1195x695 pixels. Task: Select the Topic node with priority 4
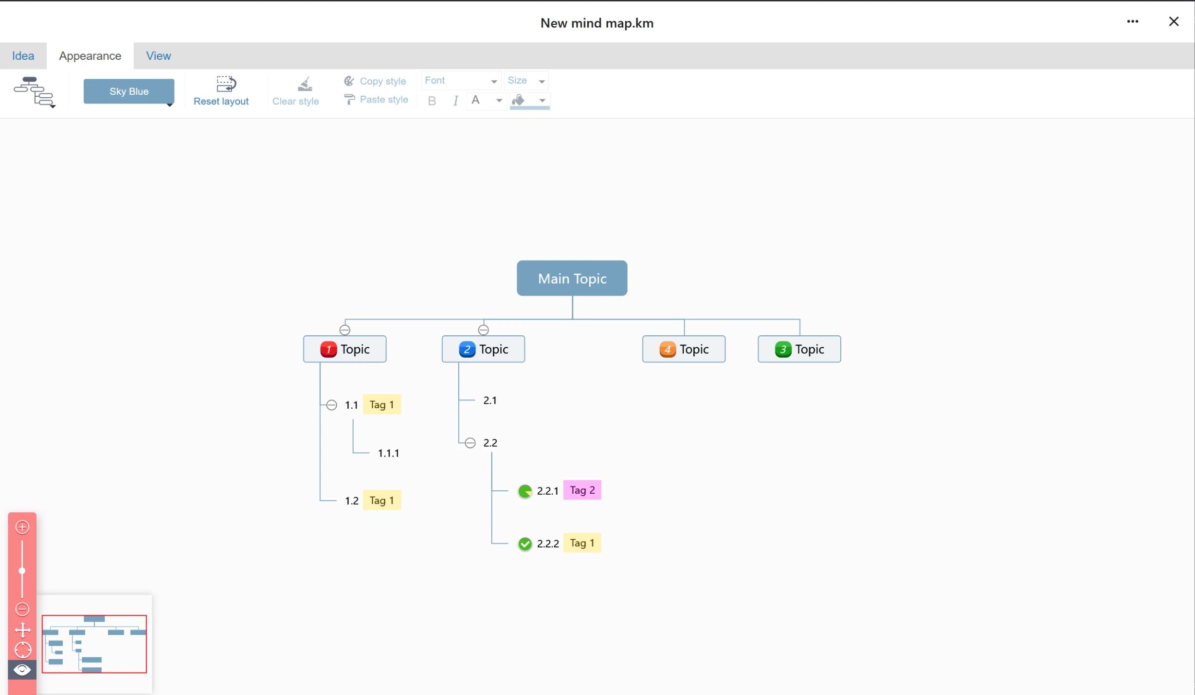(x=684, y=349)
